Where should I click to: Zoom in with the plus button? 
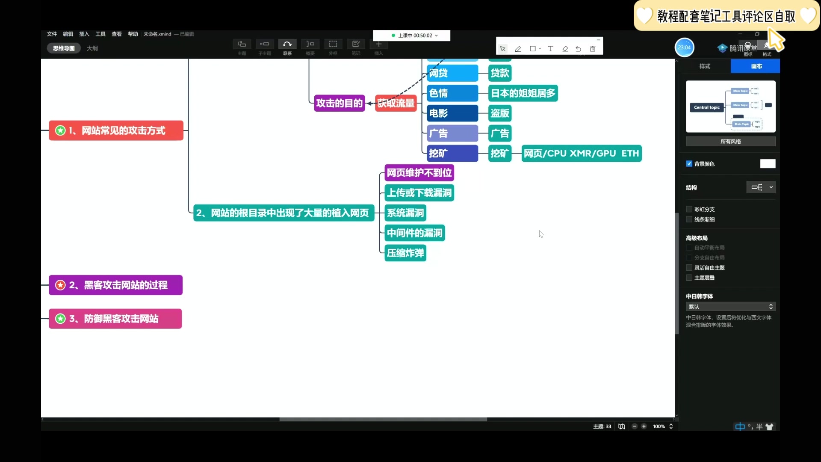point(644,426)
